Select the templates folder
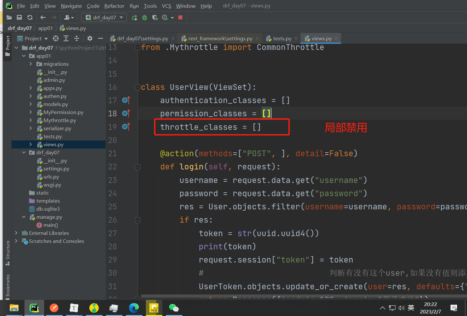 (x=48, y=201)
